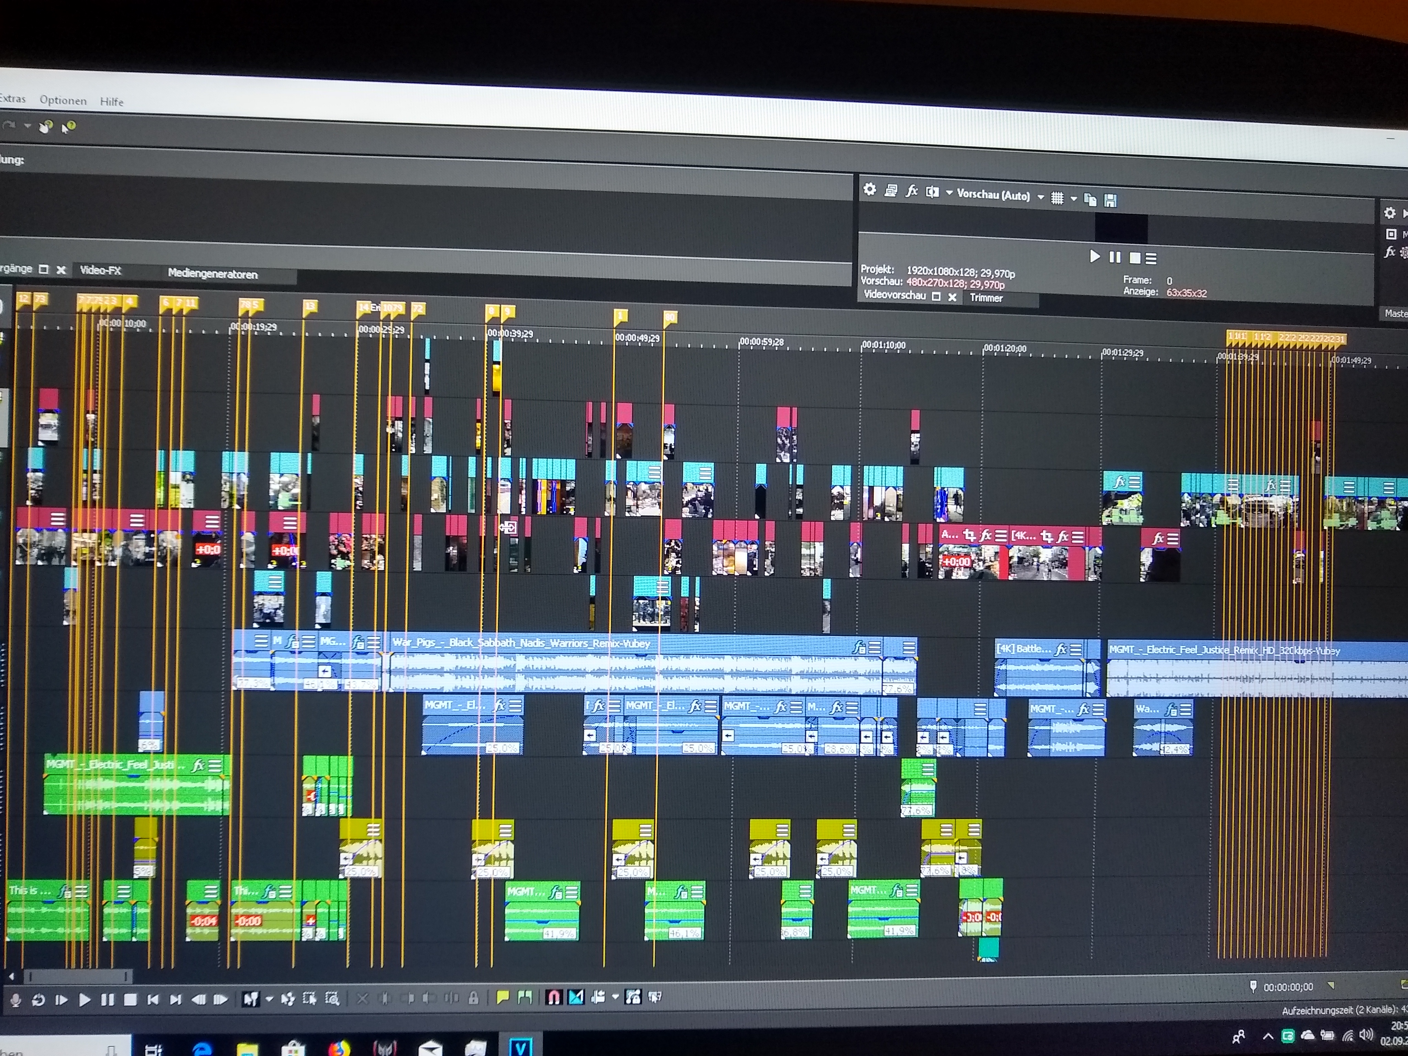This screenshot has height=1056, width=1408.
Task: Click the video output FX icon in preview
Action: [912, 191]
